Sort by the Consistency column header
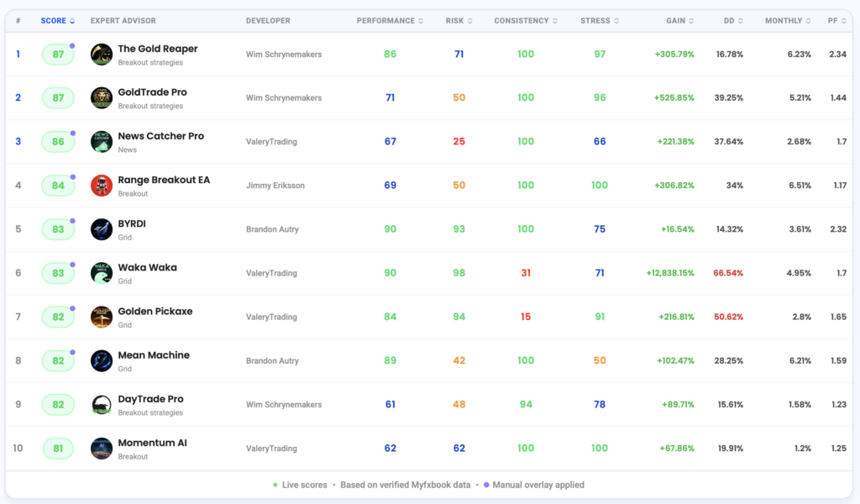Image resolution: width=860 pixels, height=504 pixels. click(526, 21)
